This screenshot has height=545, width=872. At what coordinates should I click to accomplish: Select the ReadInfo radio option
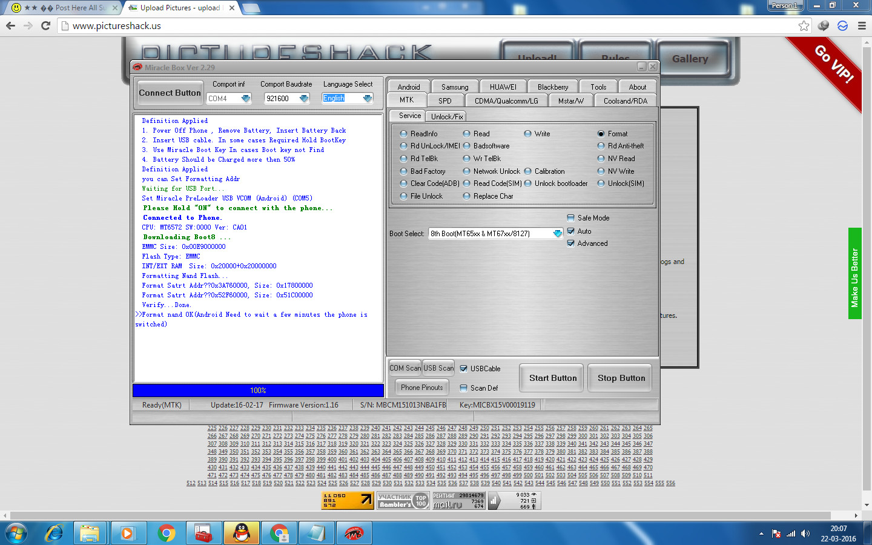[x=418, y=134]
